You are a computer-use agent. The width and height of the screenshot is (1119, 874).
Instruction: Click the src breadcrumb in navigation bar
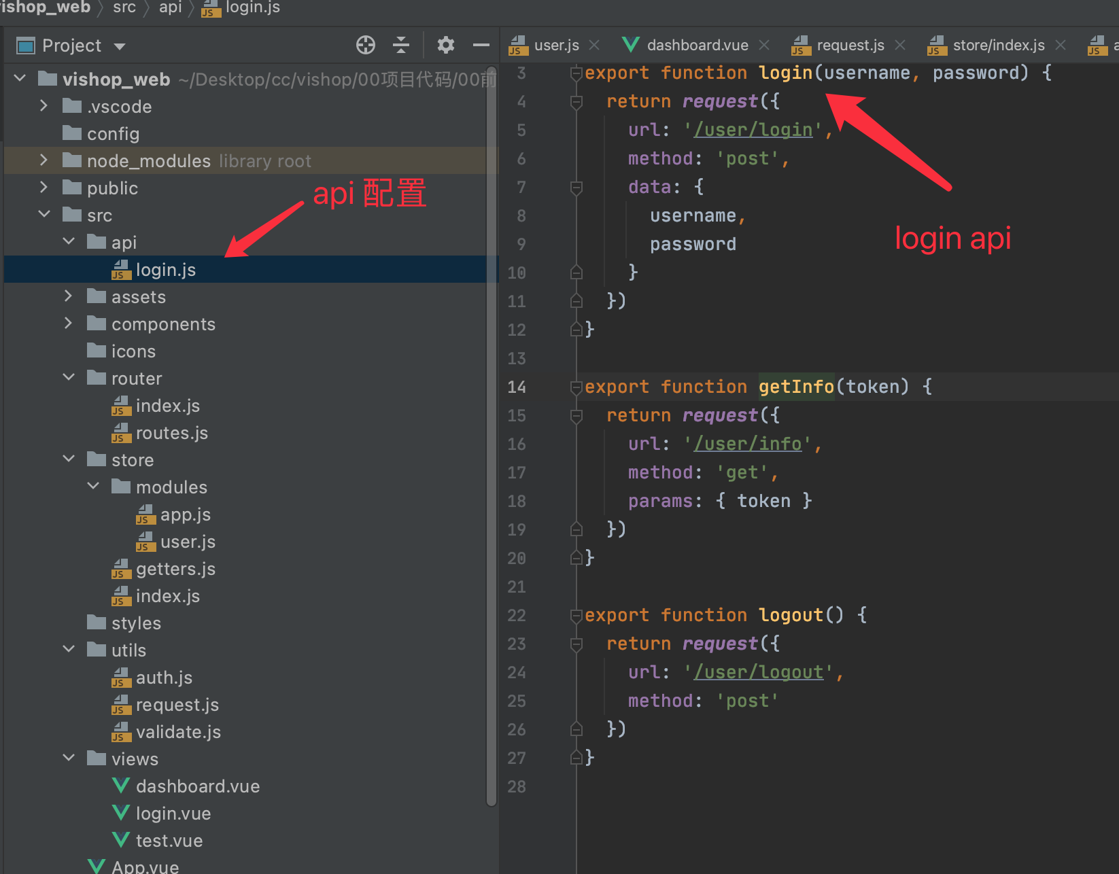(124, 7)
